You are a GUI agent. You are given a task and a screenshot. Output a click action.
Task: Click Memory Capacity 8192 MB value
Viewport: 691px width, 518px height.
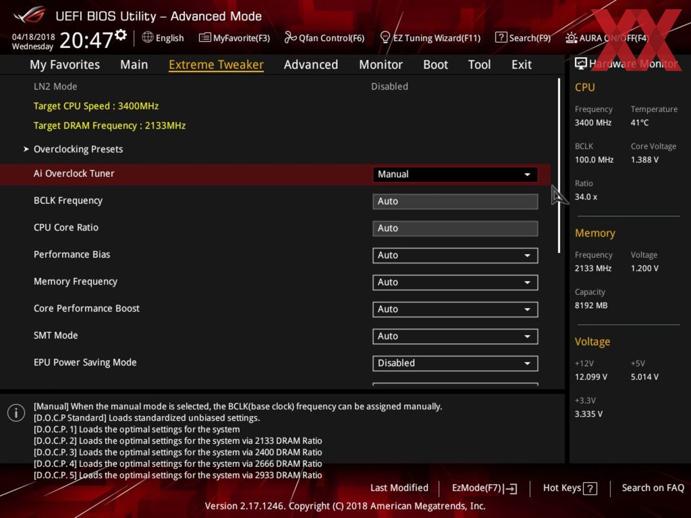tap(591, 305)
